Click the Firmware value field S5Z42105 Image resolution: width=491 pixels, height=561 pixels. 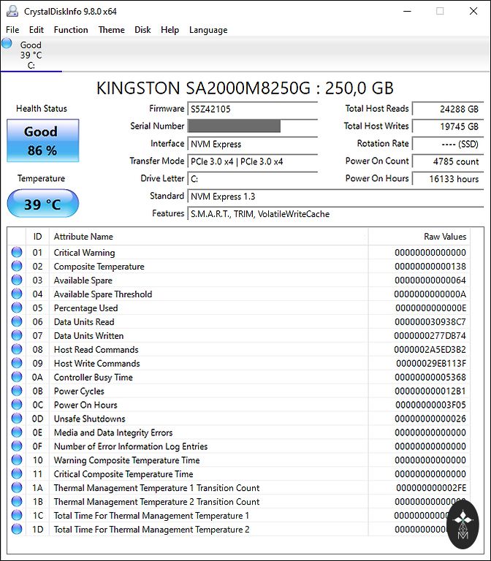click(252, 109)
